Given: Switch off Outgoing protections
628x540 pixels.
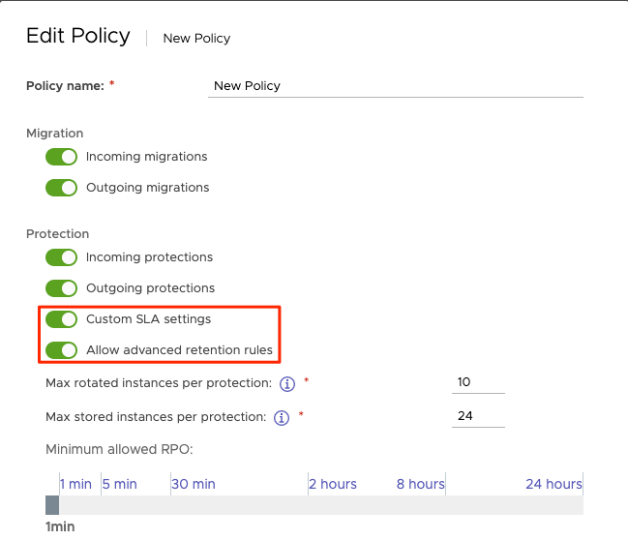Looking at the screenshot, I should 62,288.
